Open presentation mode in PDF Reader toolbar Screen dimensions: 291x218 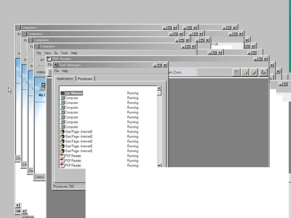click(236, 72)
